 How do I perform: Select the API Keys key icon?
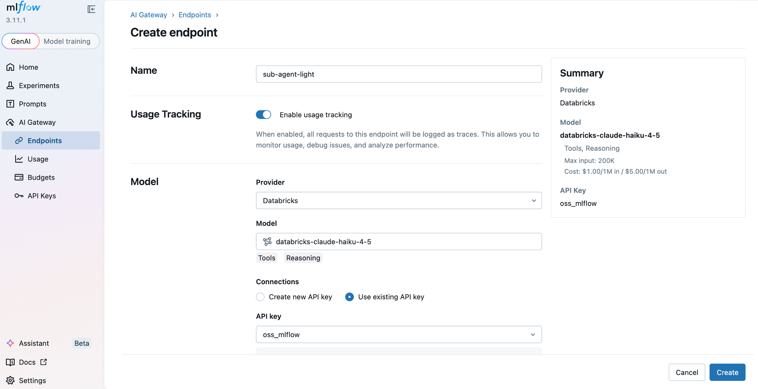(x=19, y=196)
